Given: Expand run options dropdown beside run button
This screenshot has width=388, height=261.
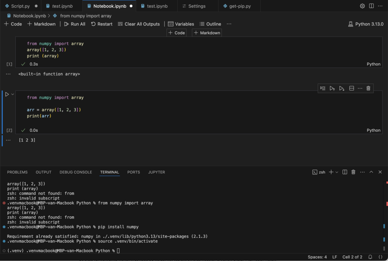Looking at the screenshot, I should (13, 94).
